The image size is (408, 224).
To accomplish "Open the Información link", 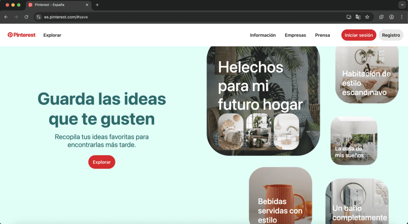I will coord(263,35).
